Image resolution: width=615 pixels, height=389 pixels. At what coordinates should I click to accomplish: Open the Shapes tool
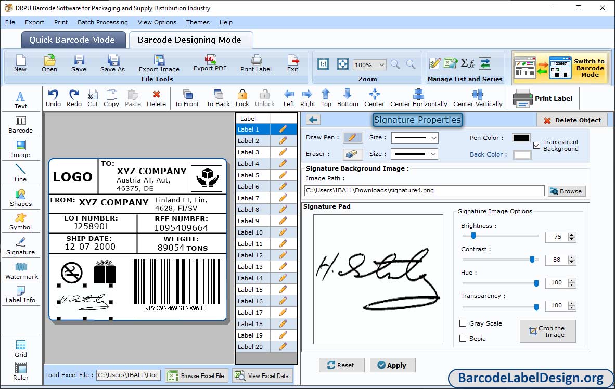coord(20,198)
